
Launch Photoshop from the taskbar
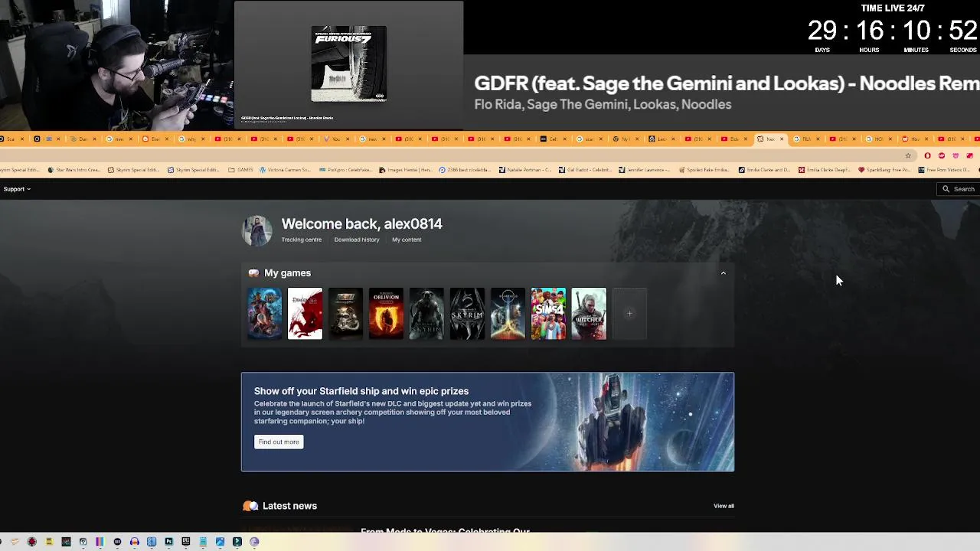tap(168, 542)
